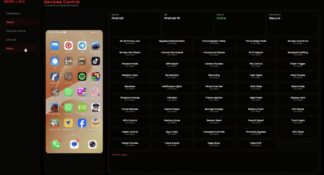Viewport: 324px width, 175px height.
Task: Click the GPS Spoof button
Action: point(172,65)
